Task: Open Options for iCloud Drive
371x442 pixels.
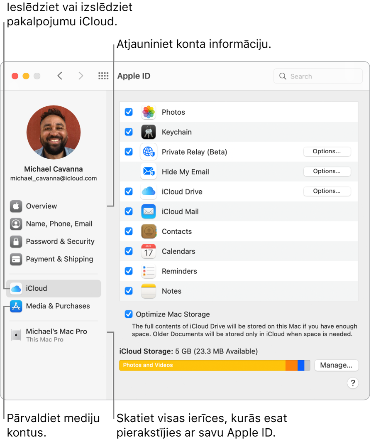Action: click(327, 191)
